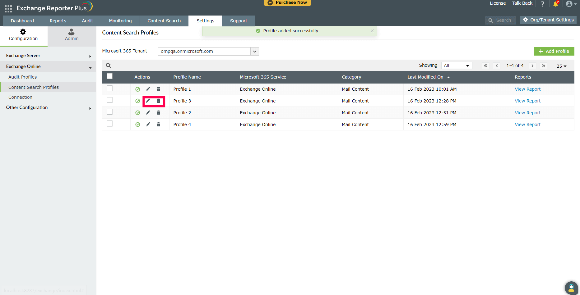Switch to the Support tab

coord(239,21)
